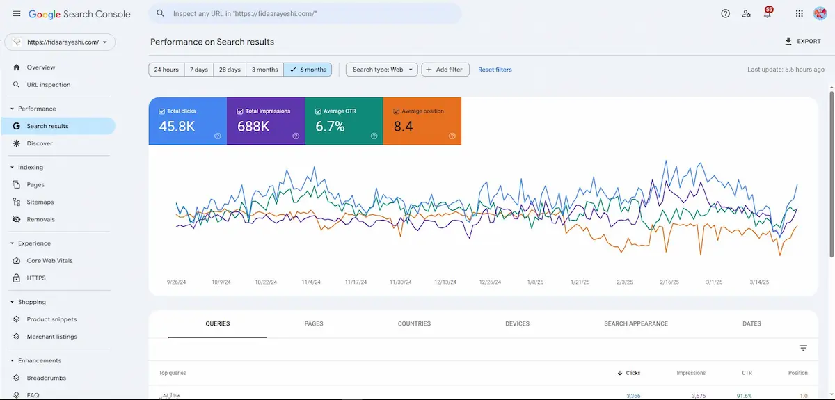Open users and permissions settings icon
The image size is (835, 400).
tap(746, 13)
